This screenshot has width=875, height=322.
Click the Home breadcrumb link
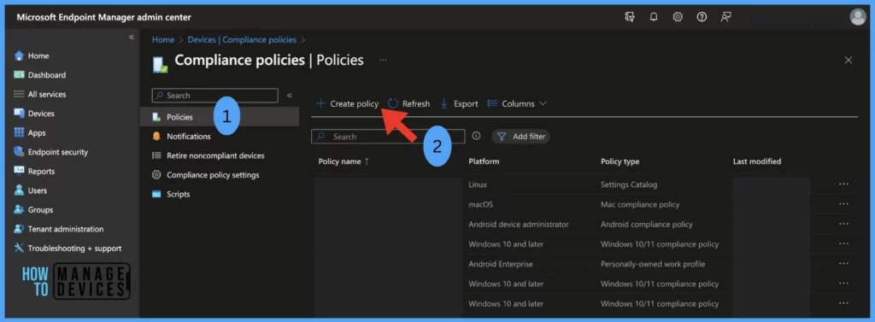pyautogui.click(x=163, y=39)
